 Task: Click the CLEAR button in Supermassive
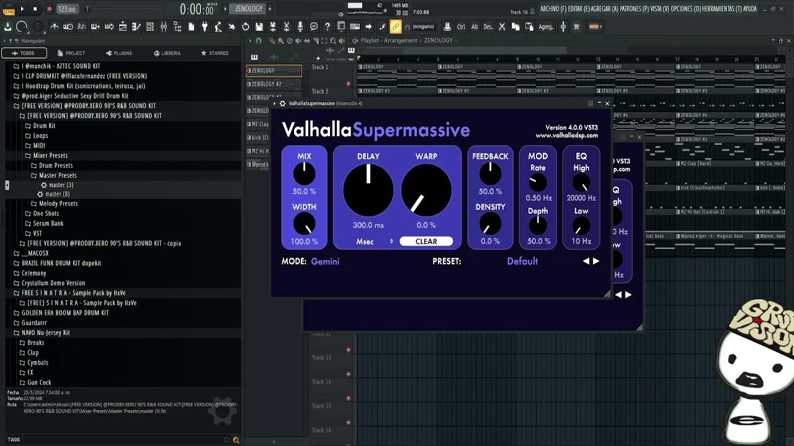pyautogui.click(x=426, y=242)
